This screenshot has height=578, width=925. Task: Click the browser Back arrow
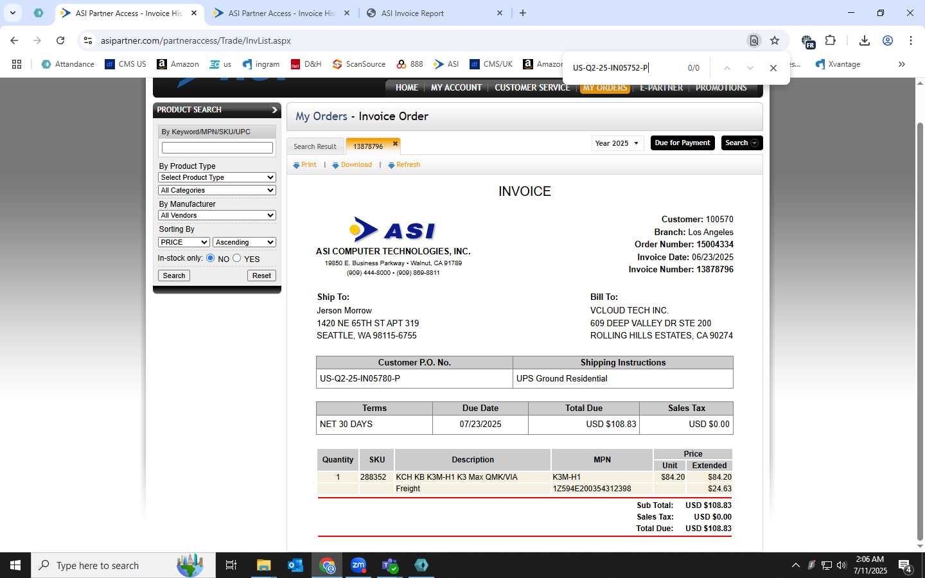click(14, 40)
